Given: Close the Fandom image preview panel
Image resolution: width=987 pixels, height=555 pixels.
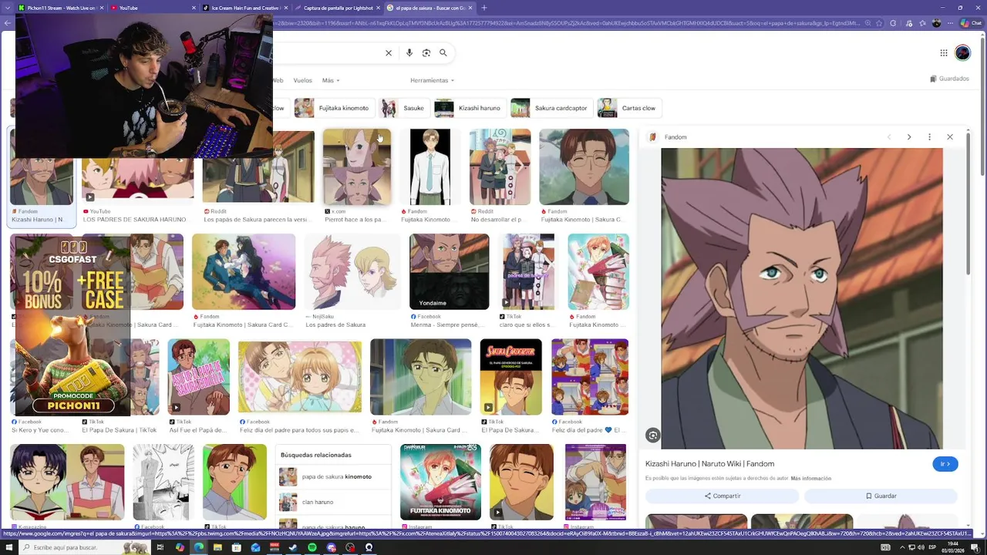Looking at the screenshot, I should 950,137.
